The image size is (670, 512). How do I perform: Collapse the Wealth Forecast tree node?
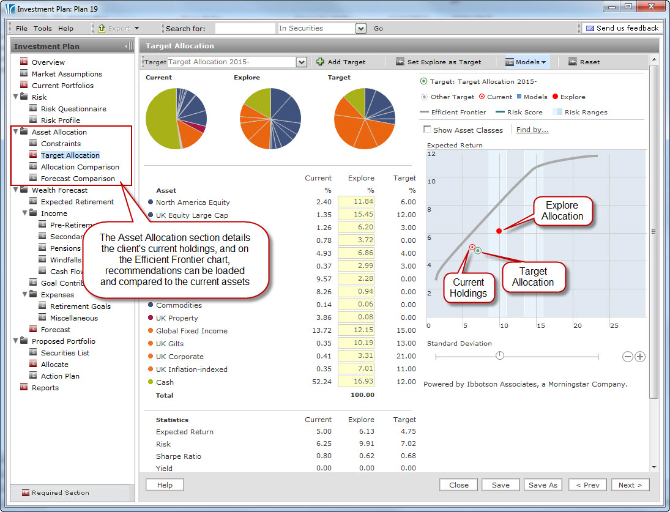(x=15, y=190)
